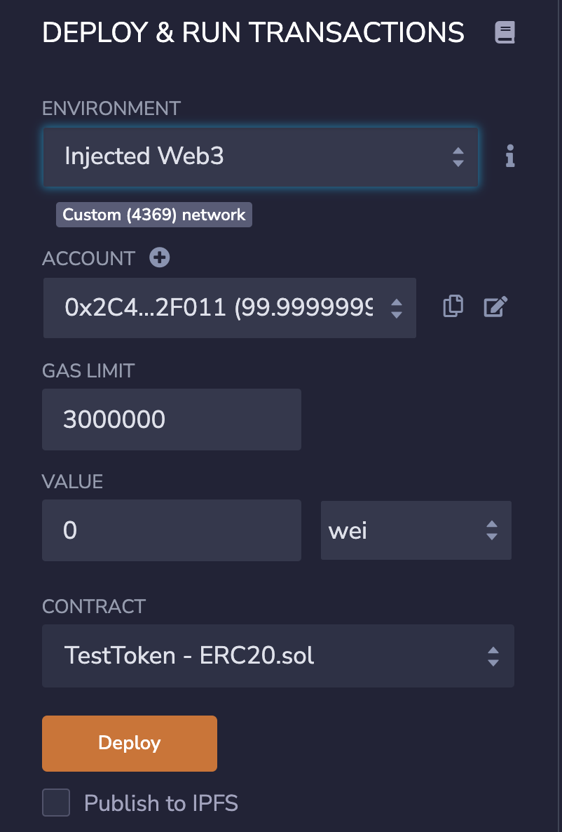Image resolution: width=562 pixels, height=832 pixels.
Task: Click the ENVIRONMENT label text
Action: [111, 109]
